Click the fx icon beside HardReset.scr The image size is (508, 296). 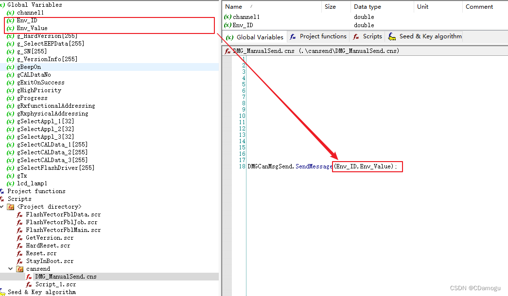(19, 246)
